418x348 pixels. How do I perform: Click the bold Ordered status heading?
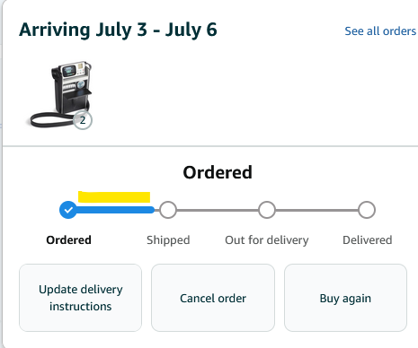[x=218, y=172]
